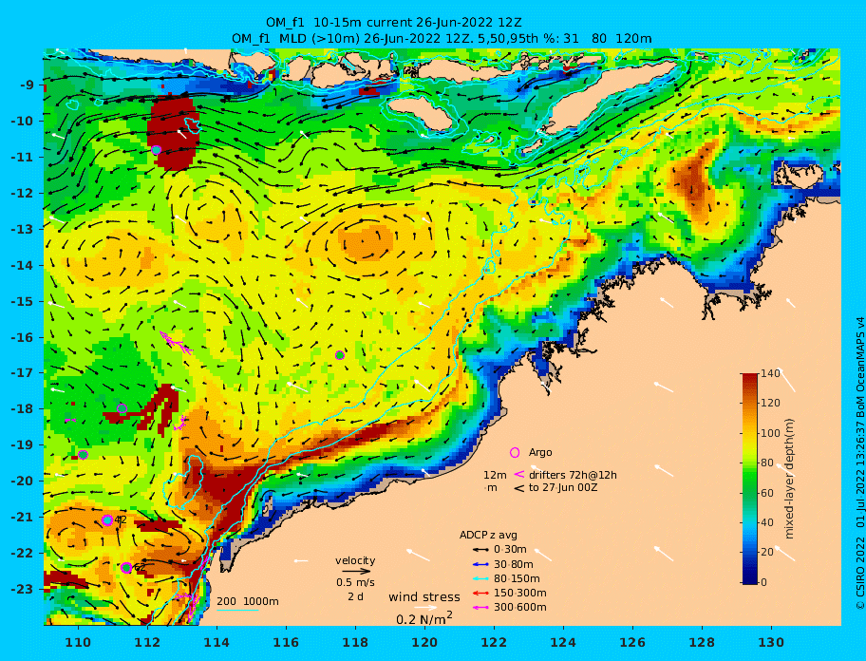This screenshot has width=866, height=661.
Task: Click the magenta Argo circle in the legend
Action: click(515, 452)
